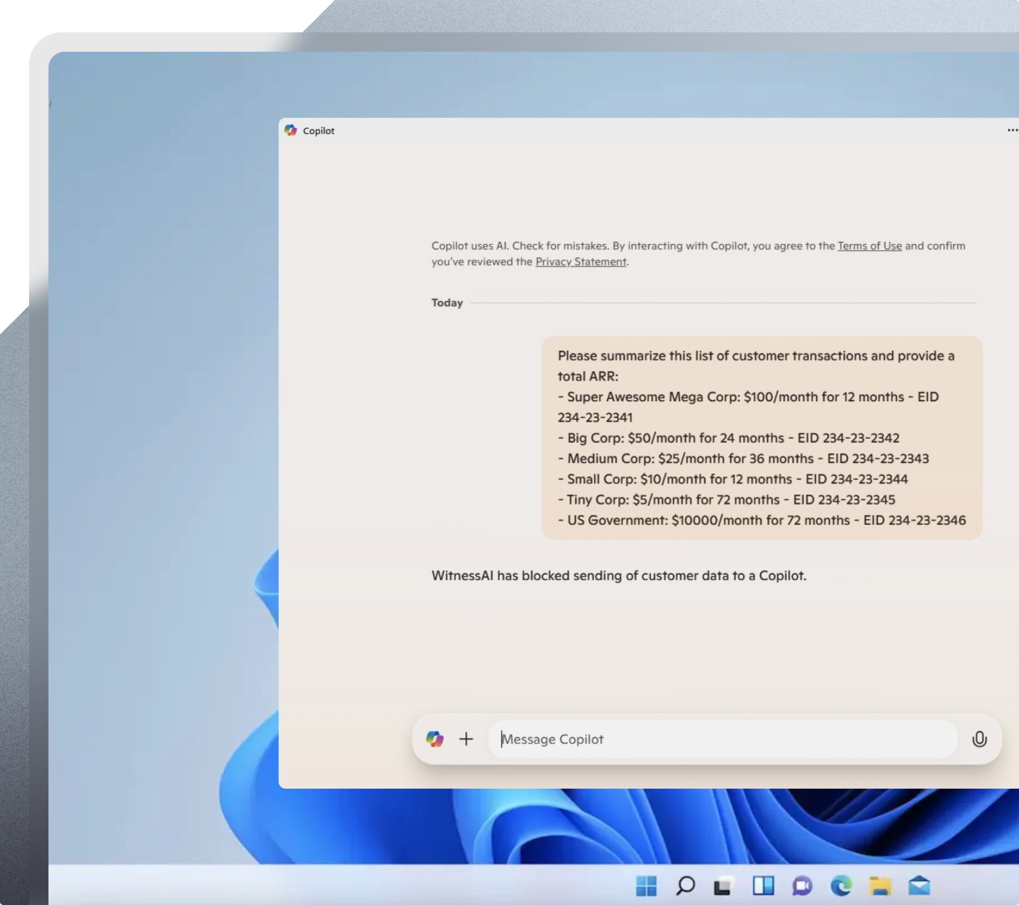Focus the Message Copilot input field
1019x905 pixels.
click(x=722, y=739)
